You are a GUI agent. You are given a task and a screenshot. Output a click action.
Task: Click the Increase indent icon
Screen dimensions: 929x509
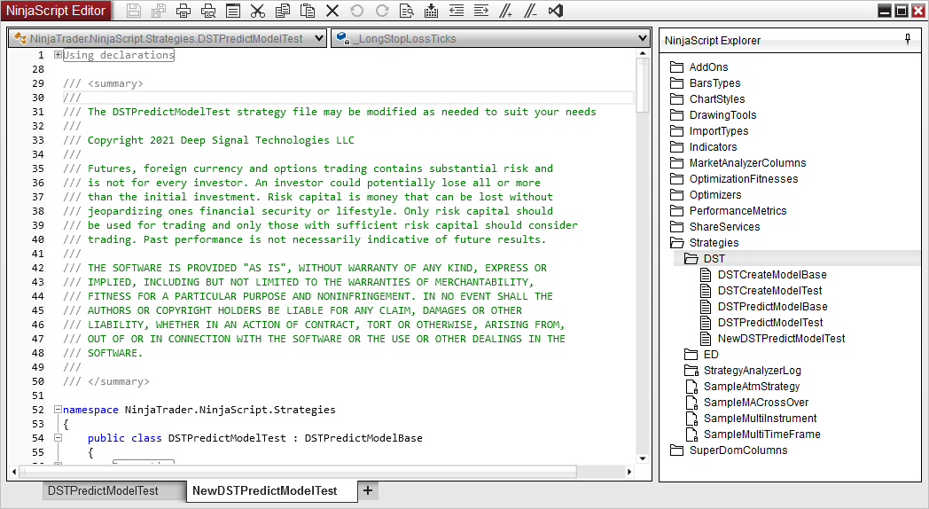481,10
